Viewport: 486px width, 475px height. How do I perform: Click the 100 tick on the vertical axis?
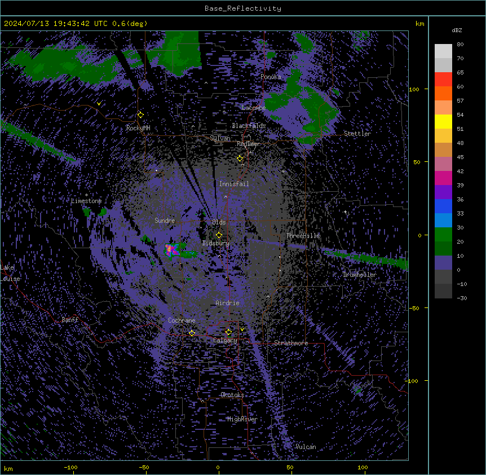[414, 89]
